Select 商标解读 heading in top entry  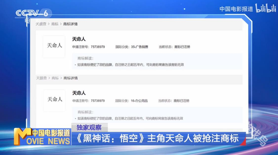click(x=86, y=58)
